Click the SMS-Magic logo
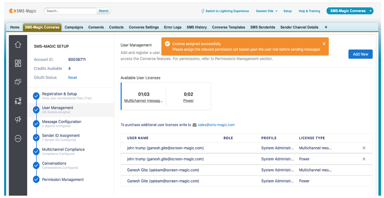The image size is (384, 198). coord(23,11)
